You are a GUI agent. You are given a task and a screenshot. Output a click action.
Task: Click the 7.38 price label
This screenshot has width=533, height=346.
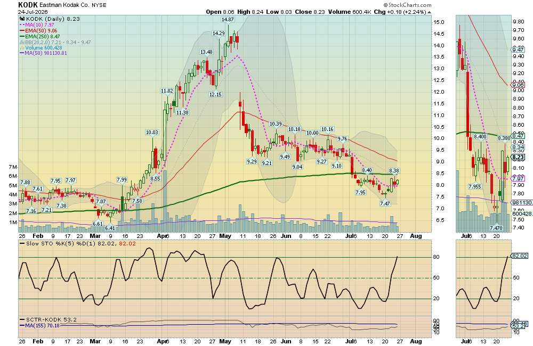[61, 205]
